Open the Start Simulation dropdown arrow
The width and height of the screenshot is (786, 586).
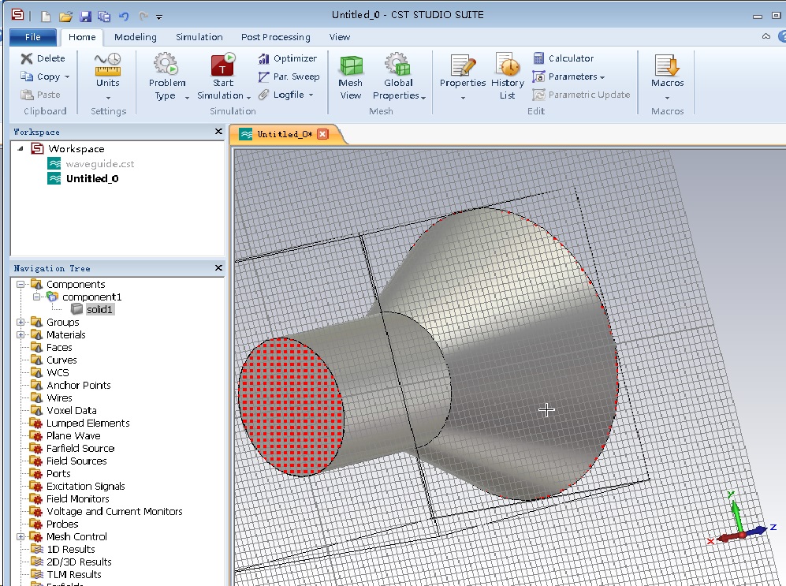pyautogui.click(x=248, y=98)
